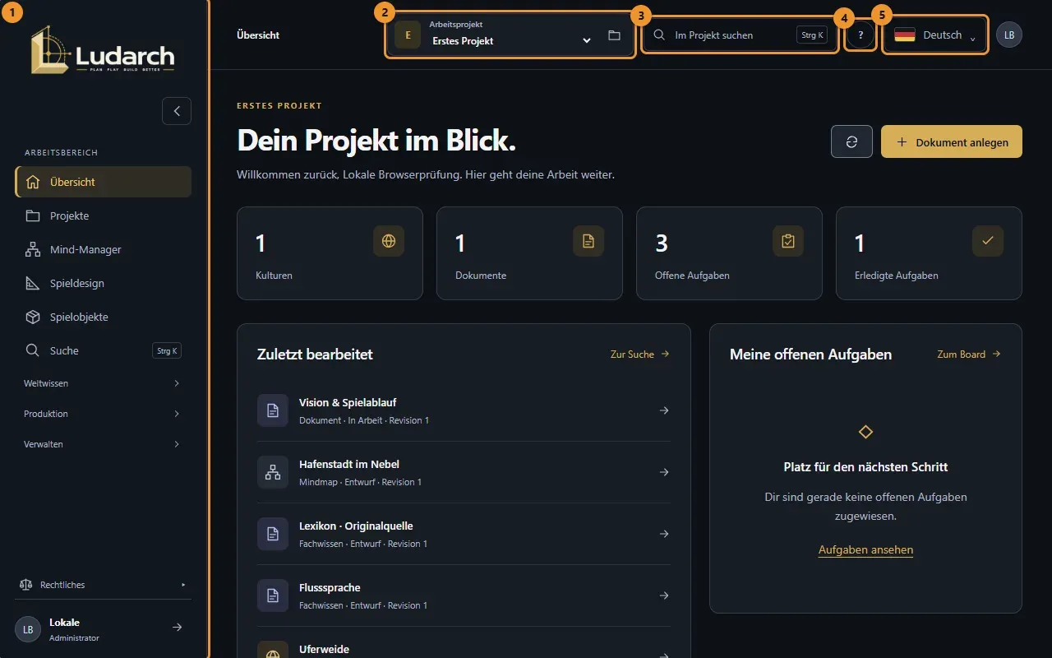Open the folder icon next to Erstes Projekt
The image size is (1052, 658).
[x=614, y=35]
